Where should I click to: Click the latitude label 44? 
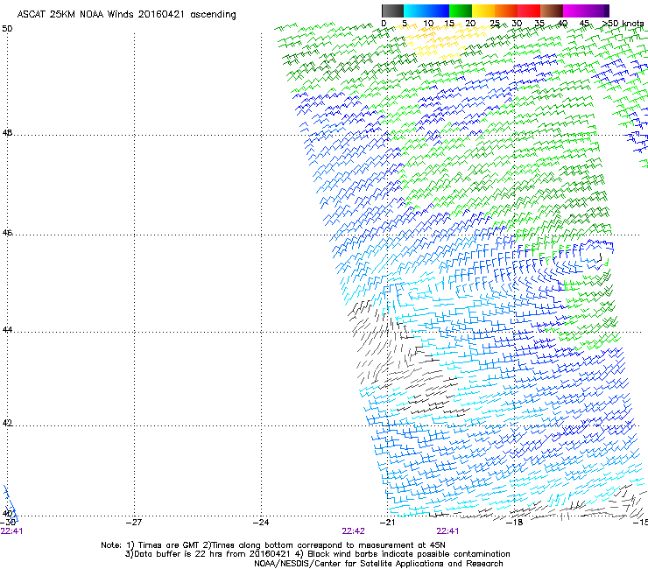[x=7, y=330]
